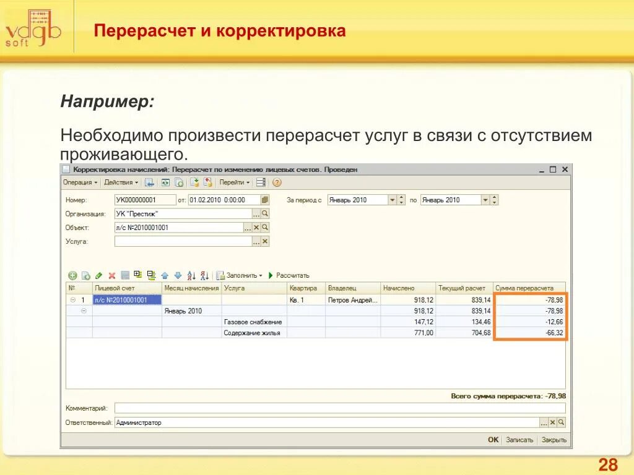Move the selected line up with blue arrow

pyautogui.click(x=165, y=275)
